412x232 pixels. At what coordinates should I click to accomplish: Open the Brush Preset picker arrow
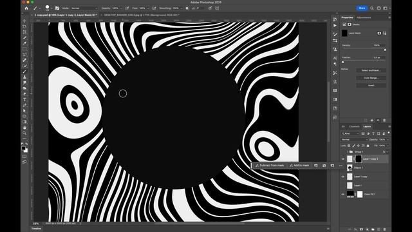pyautogui.click(x=51, y=8)
